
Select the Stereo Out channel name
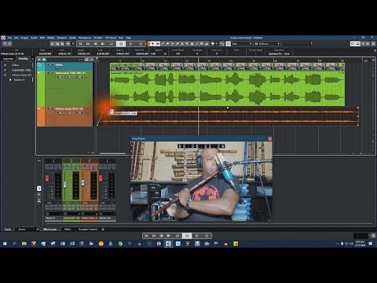click(105, 218)
